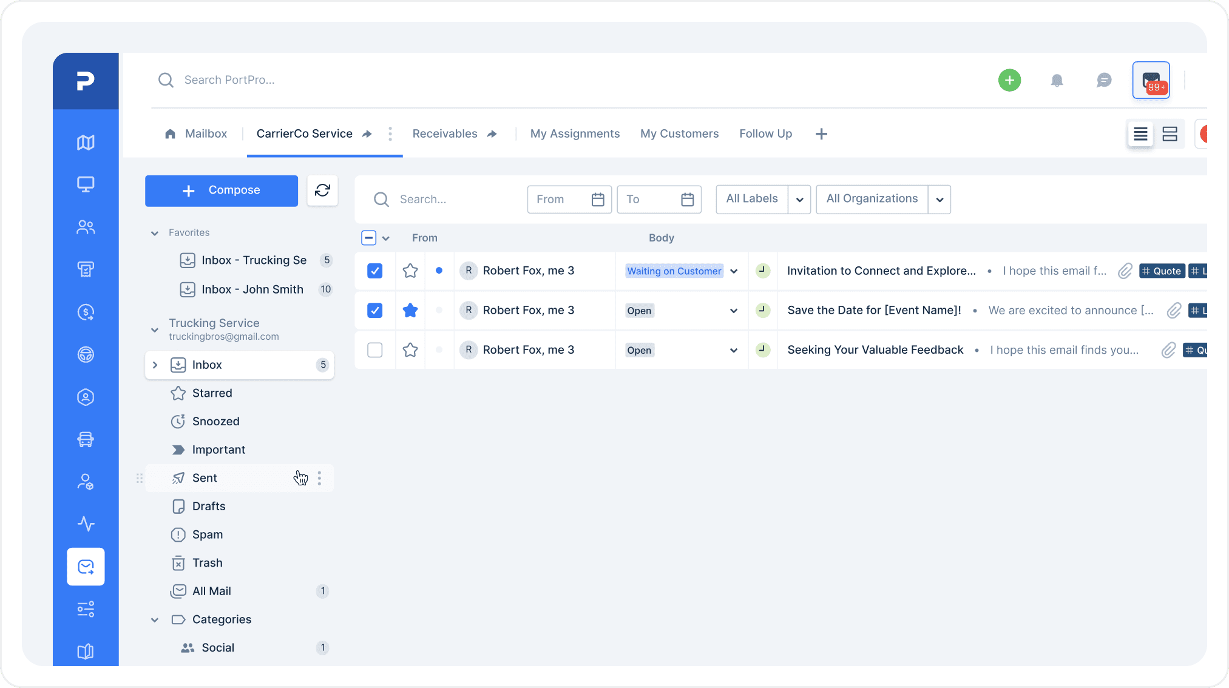This screenshot has height=688, width=1229.
Task: Click the From date input
Action: 569,200
